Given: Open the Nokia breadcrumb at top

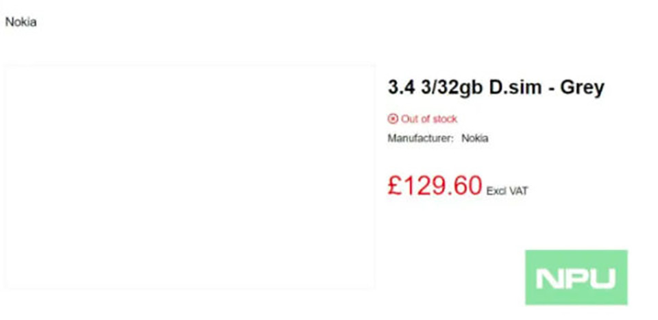Looking at the screenshot, I should tap(21, 22).
